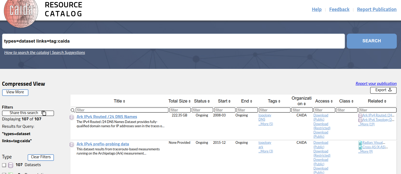Sort by the Status column

[202, 101]
